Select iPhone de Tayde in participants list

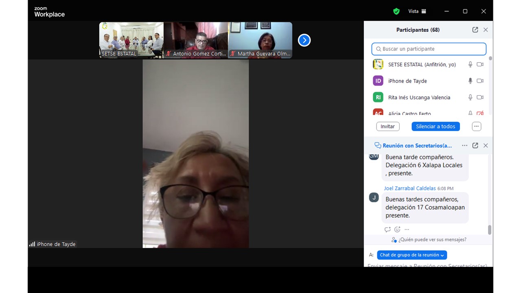point(407,81)
